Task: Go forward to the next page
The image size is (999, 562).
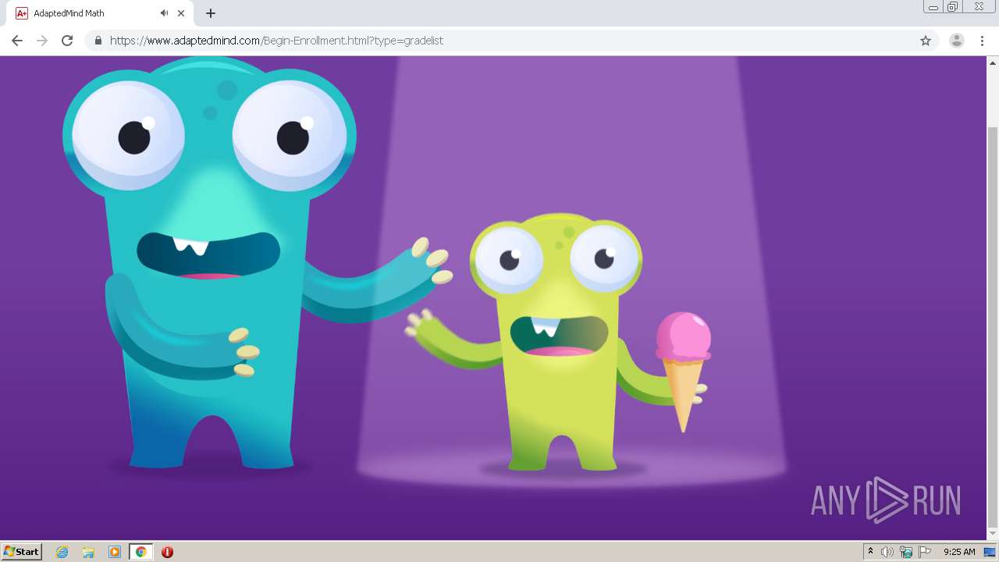Action: coord(42,41)
